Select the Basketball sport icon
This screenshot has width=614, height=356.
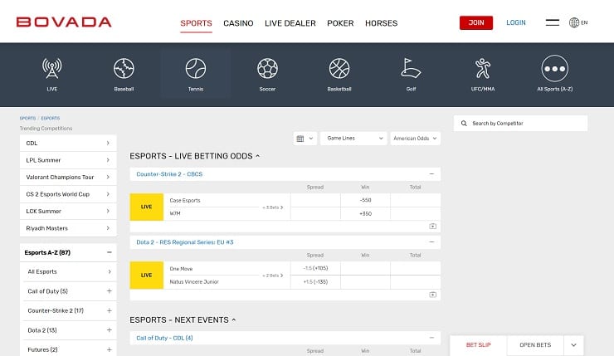click(x=339, y=69)
